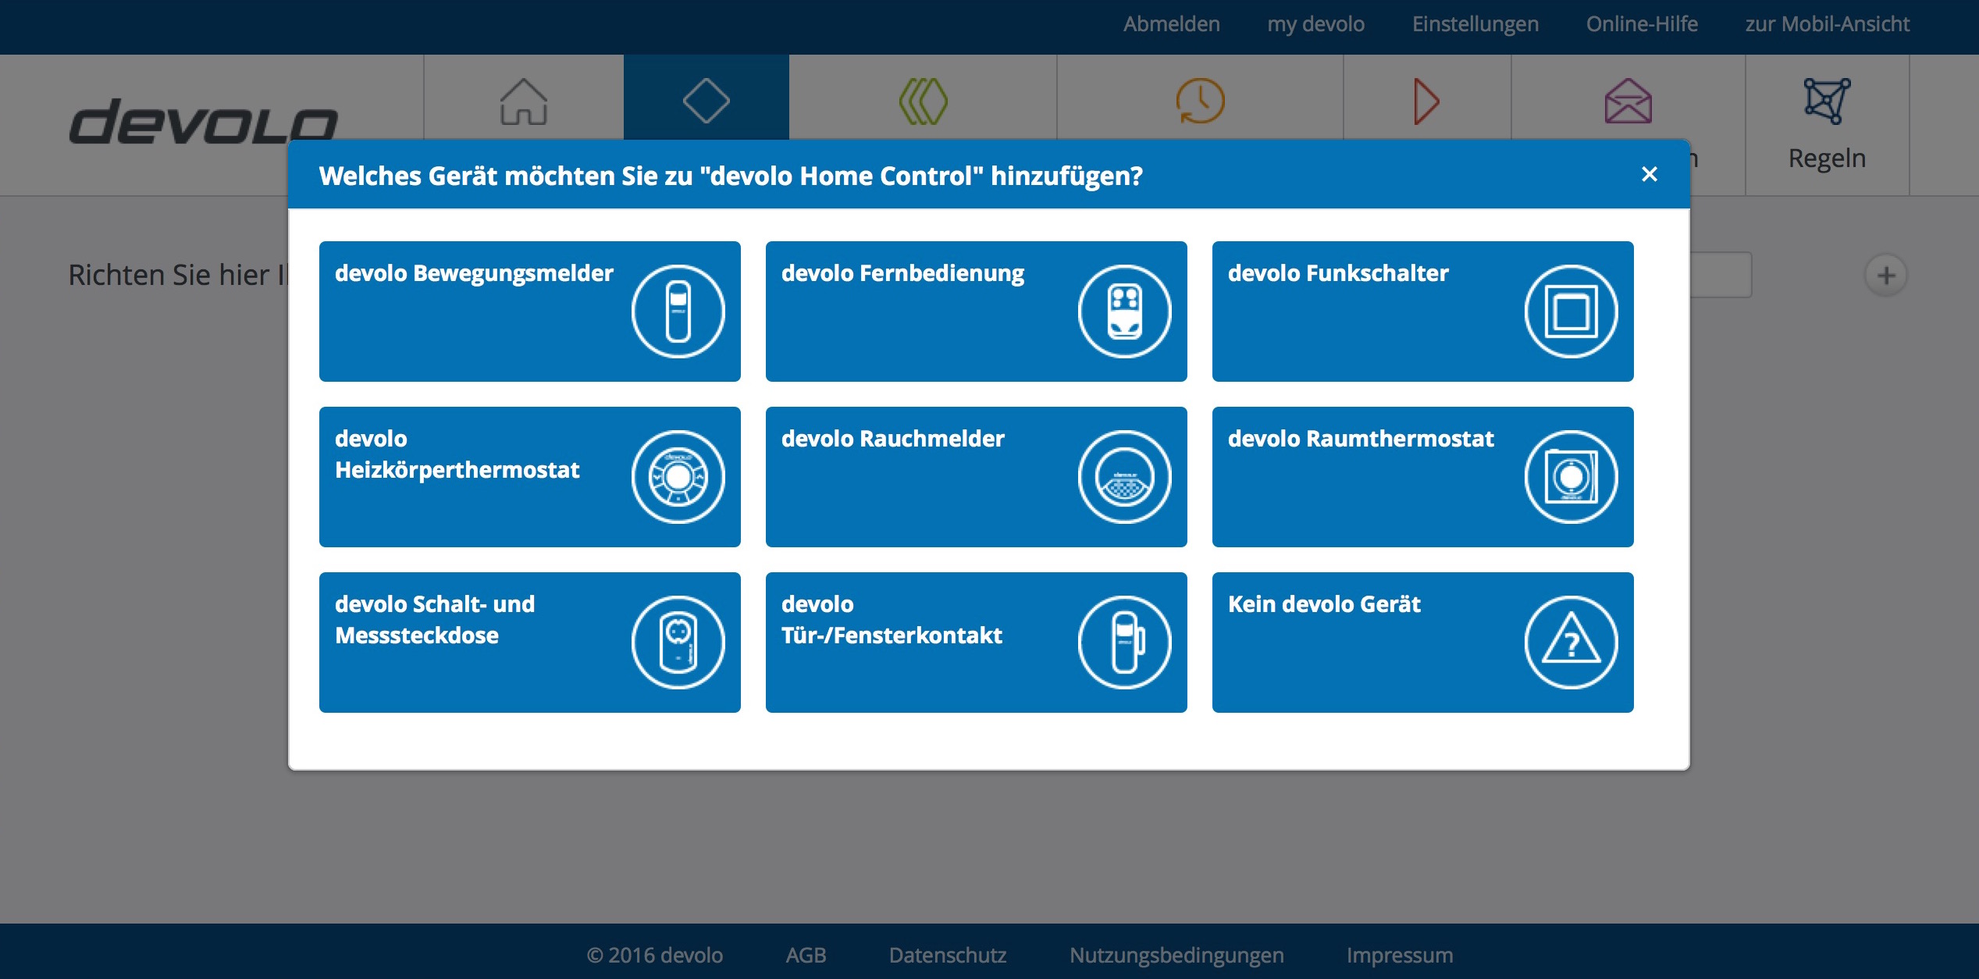1979x979 pixels.
Task: Click the © 2016 devolo footer text
Action: pos(654,955)
